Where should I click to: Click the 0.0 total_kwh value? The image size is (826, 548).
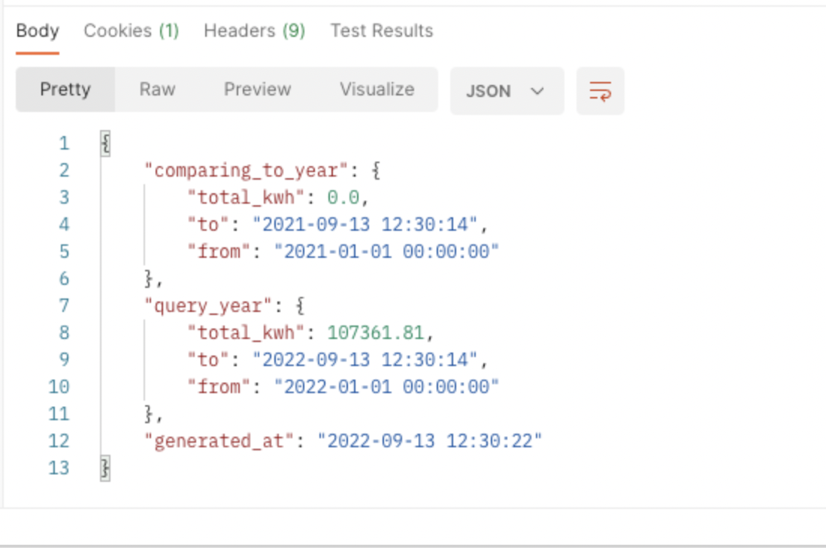[x=343, y=198]
